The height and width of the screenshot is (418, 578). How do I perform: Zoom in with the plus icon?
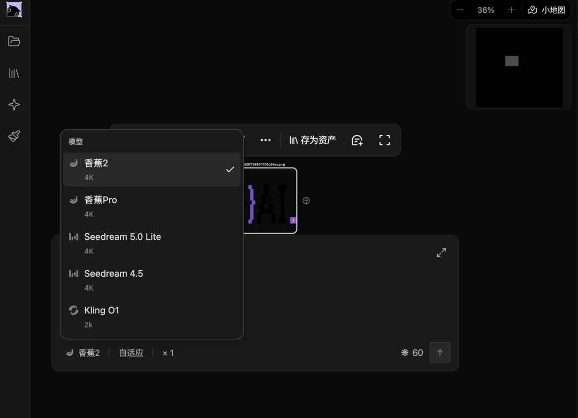point(511,10)
